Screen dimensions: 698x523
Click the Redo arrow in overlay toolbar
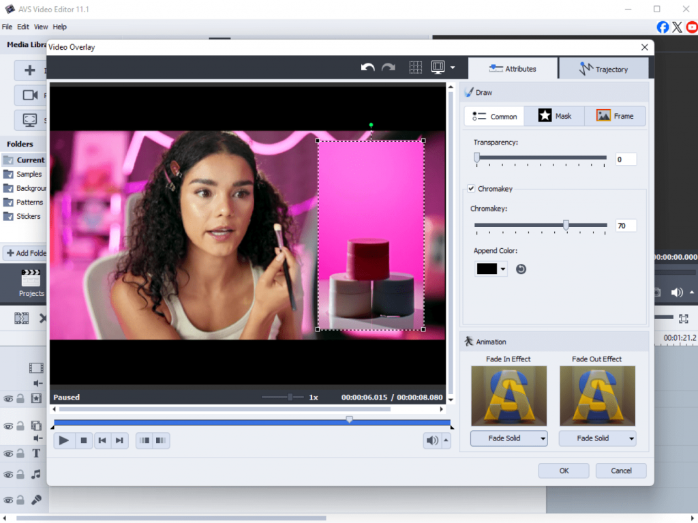pos(389,68)
